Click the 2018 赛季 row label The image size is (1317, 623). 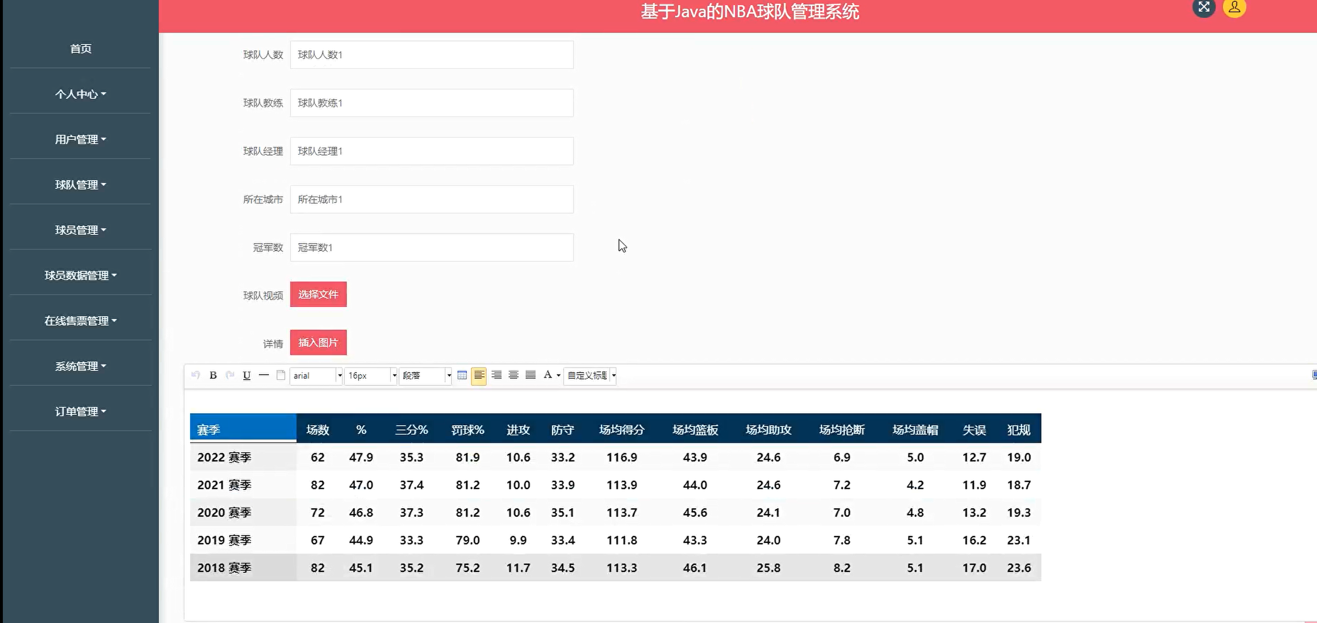224,567
